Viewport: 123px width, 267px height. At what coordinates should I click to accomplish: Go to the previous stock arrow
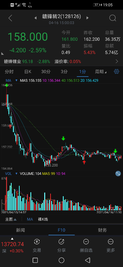tap(36, 18)
